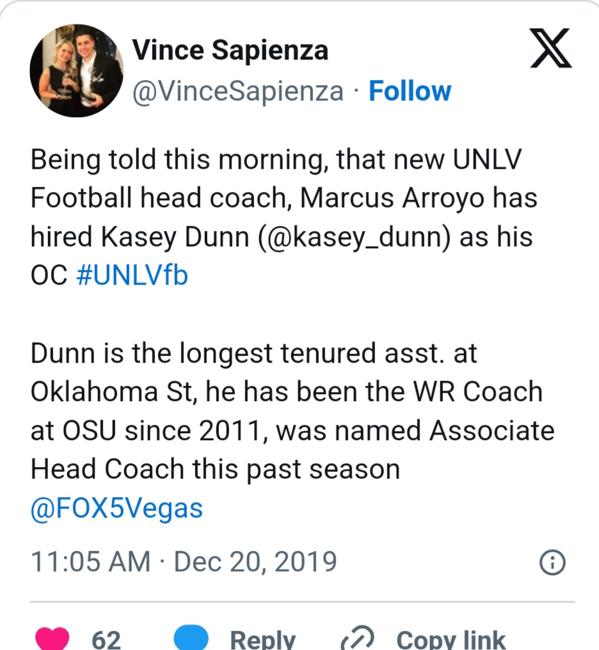The height and width of the screenshot is (650, 599).
Task: Click the Vince Sapienza display name
Action: (x=230, y=51)
